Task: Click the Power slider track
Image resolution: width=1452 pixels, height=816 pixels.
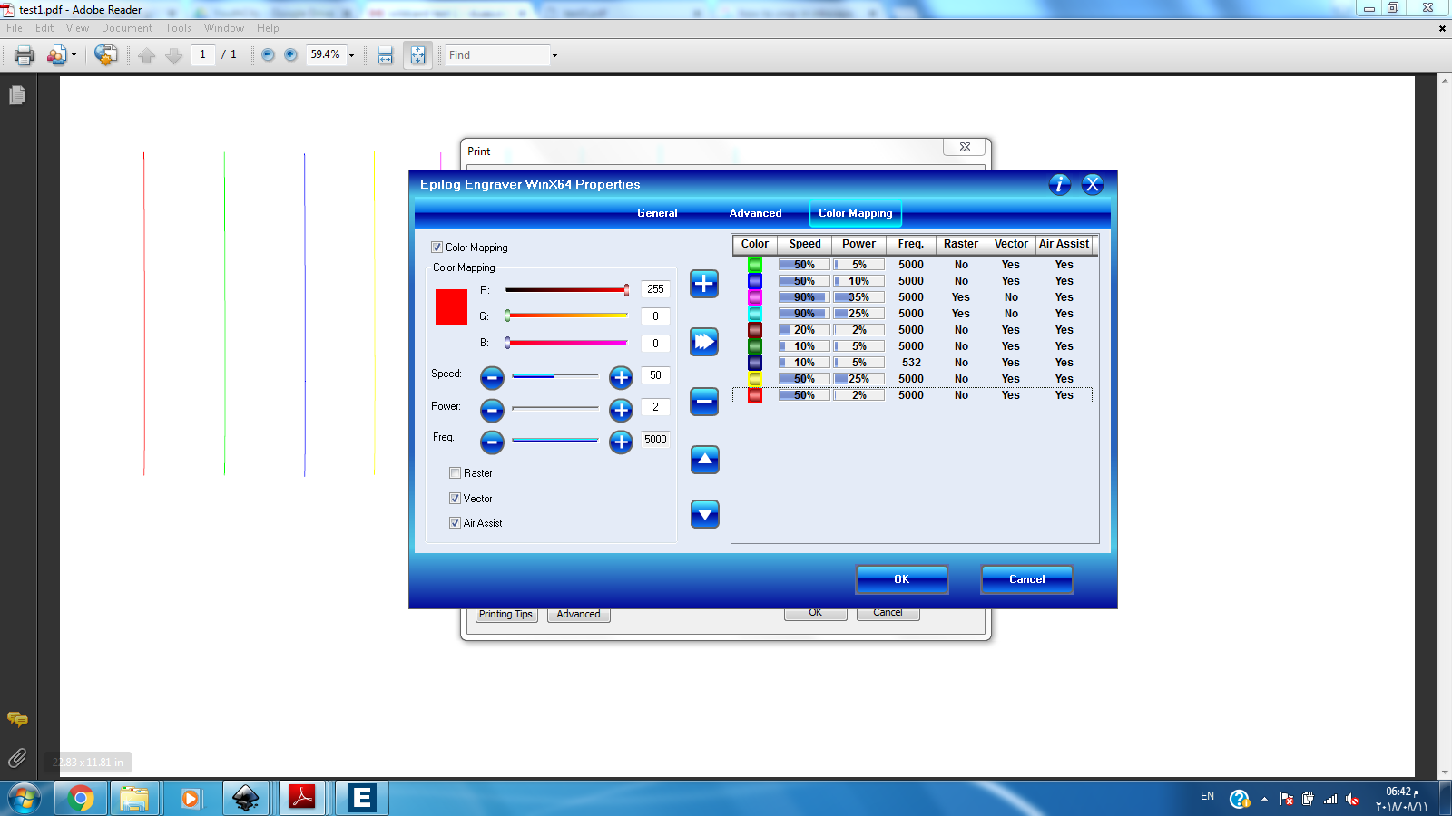Action: pos(554,408)
